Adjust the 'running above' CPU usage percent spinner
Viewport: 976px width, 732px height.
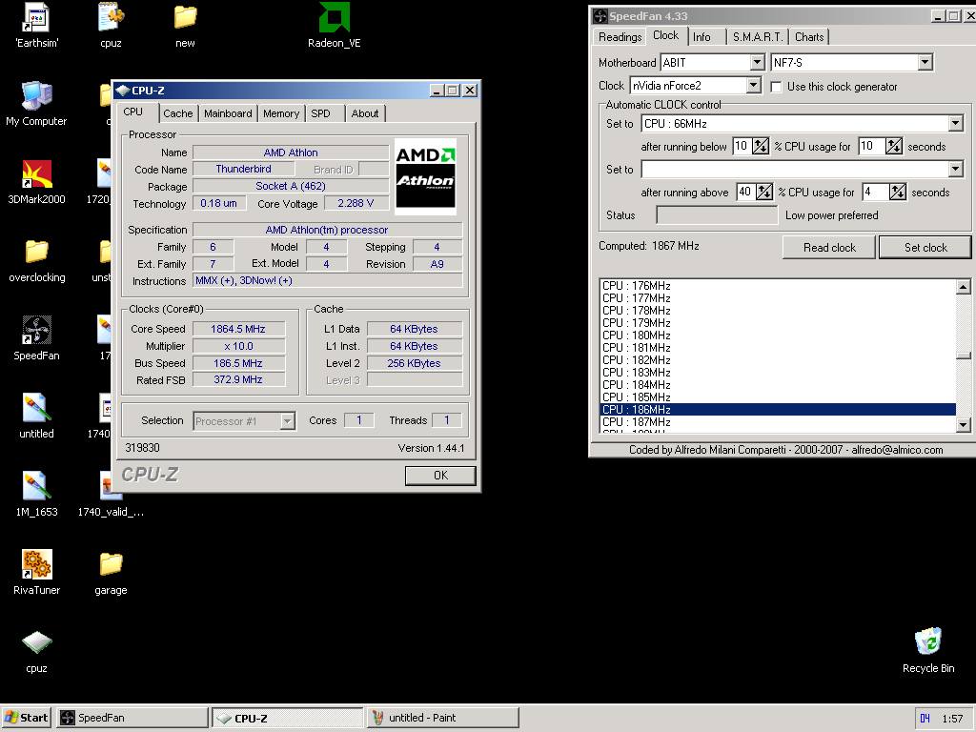[763, 192]
